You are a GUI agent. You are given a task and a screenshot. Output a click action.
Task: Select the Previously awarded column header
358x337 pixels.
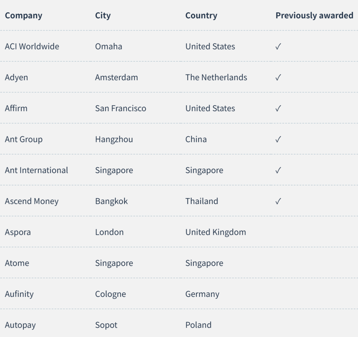[314, 16]
